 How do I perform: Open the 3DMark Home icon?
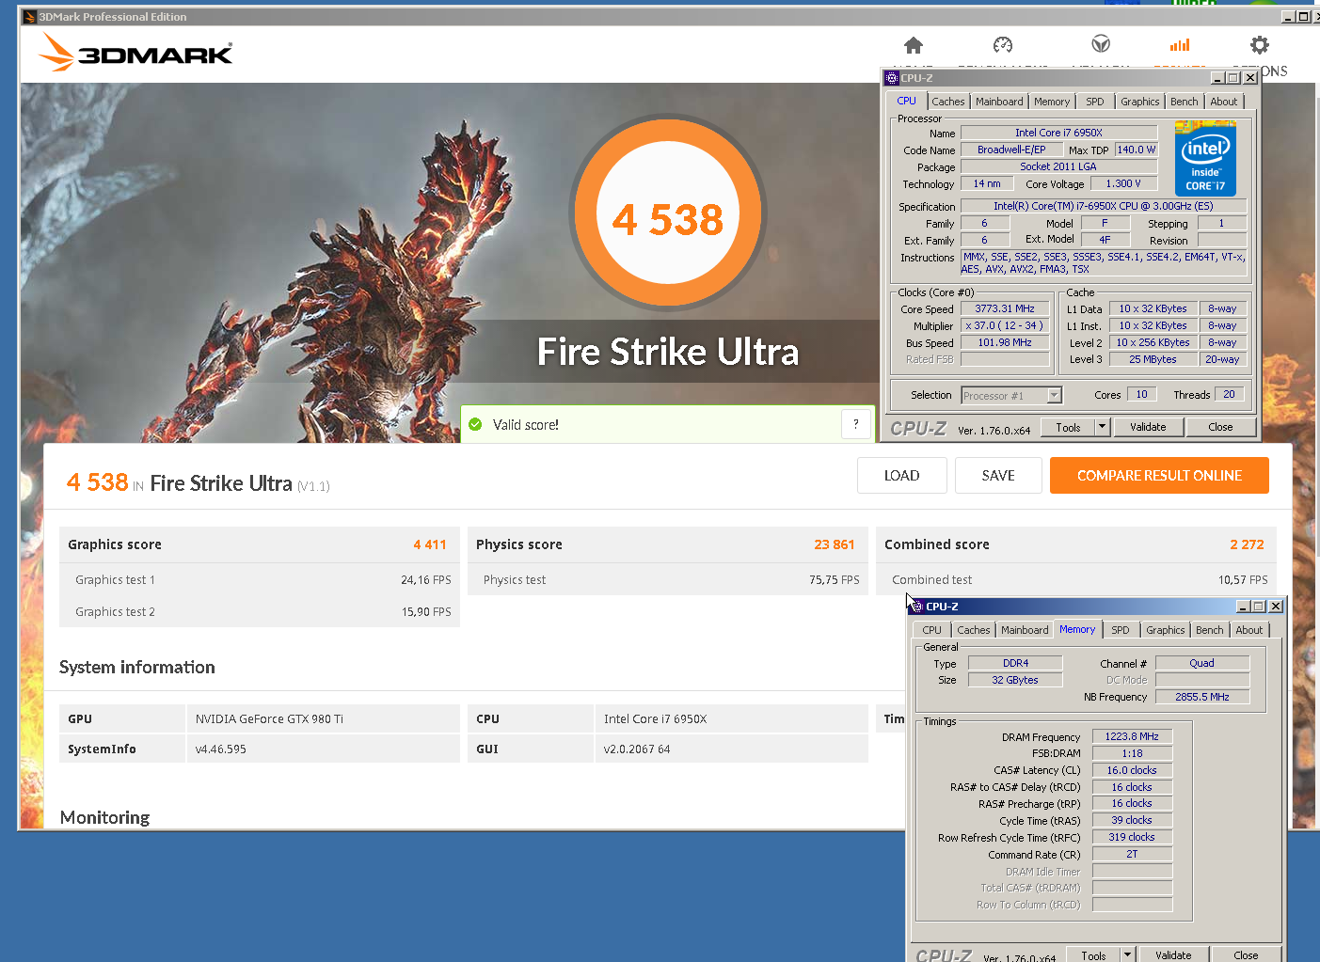913,45
